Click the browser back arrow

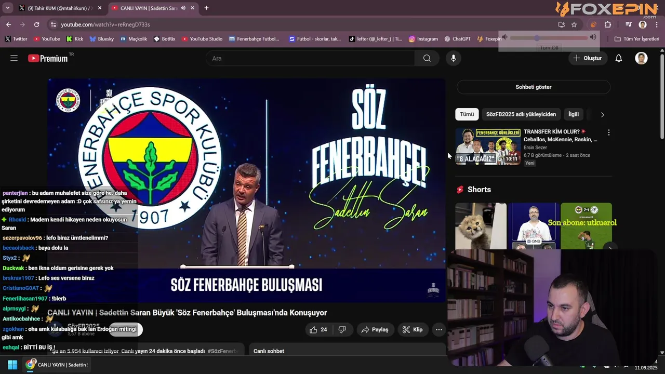click(x=9, y=24)
